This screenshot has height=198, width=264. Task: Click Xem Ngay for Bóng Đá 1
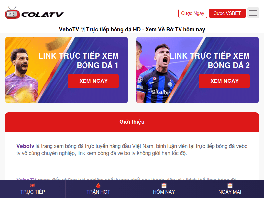tap(93, 81)
